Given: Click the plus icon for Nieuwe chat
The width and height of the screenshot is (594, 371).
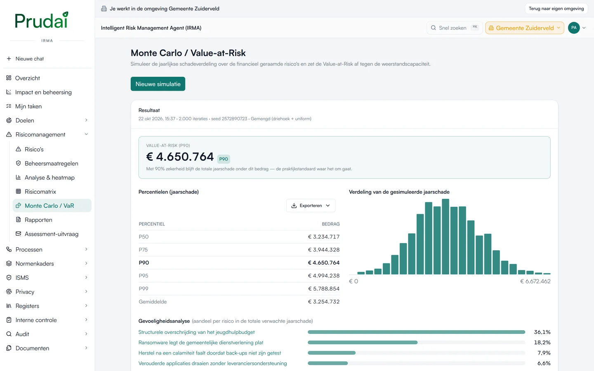Looking at the screenshot, I should (9, 59).
